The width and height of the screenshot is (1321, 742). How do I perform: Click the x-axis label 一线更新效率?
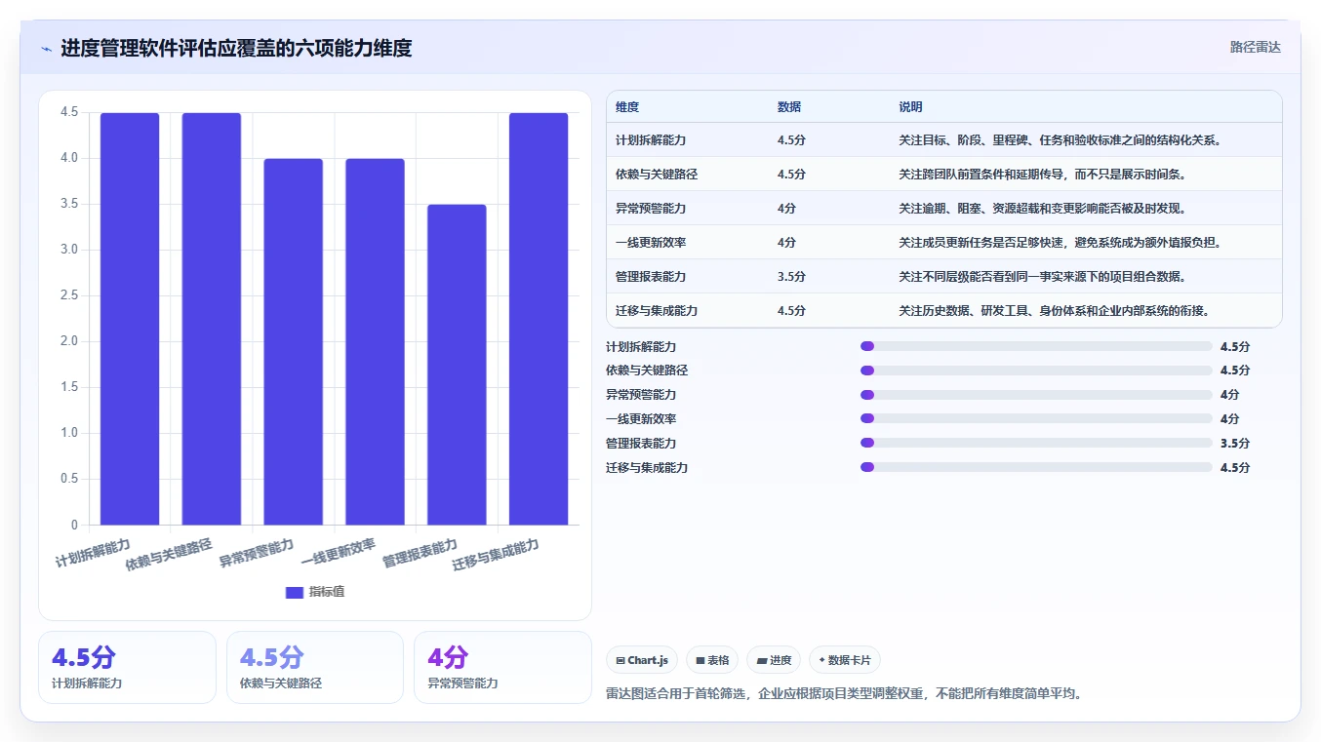point(338,553)
